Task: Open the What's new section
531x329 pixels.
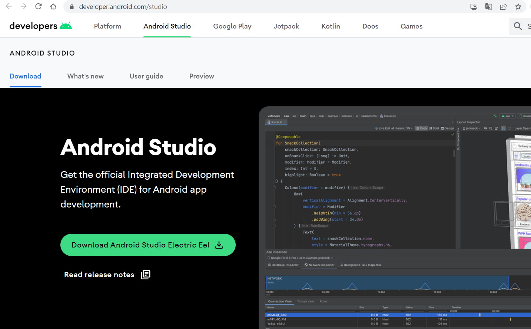Action: (x=85, y=76)
